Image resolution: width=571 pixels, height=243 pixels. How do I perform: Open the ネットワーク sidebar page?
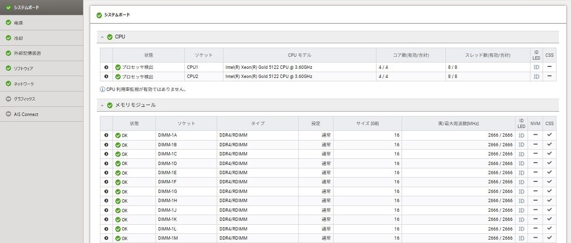click(x=24, y=84)
